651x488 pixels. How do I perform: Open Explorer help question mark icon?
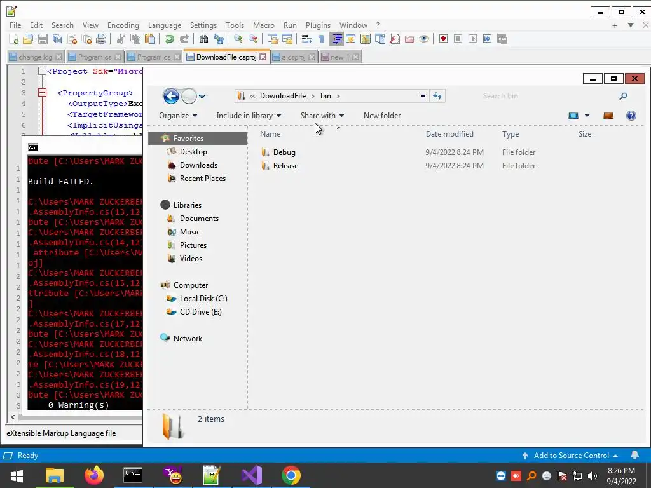click(631, 116)
